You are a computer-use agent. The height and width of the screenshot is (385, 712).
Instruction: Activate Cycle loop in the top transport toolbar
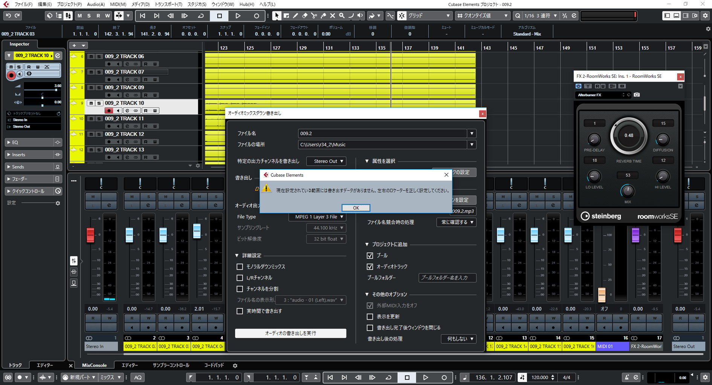pos(201,16)
